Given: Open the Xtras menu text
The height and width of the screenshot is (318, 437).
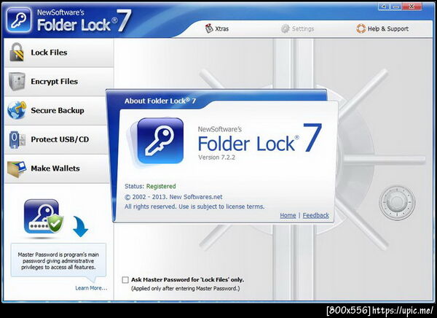Looking at the screenshot, I should (x=222, y=28).
